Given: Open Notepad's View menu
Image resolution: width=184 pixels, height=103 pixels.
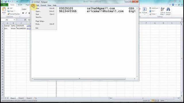Looking at the screenshot, I should click(x=49, y=5).
